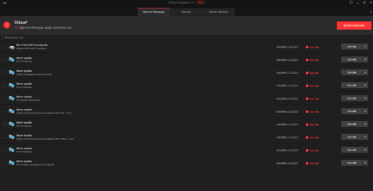This screenshot has height=191, width=373.
Task: Click device icon of Chipset Family PMC - A121
Action: click(12, 111)
